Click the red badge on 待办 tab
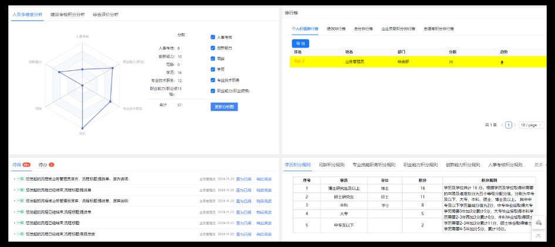Screen dimensions: 555x247 (52, 165)
